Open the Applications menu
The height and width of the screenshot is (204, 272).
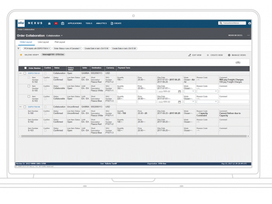(75, 23)
